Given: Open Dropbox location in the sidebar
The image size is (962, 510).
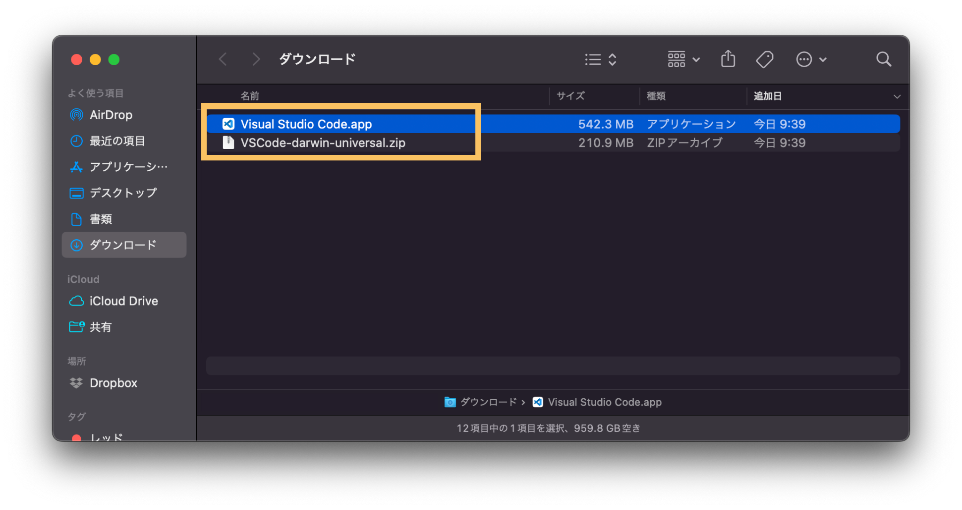Looking at the screenshot, I should click(x=113, y=383).
